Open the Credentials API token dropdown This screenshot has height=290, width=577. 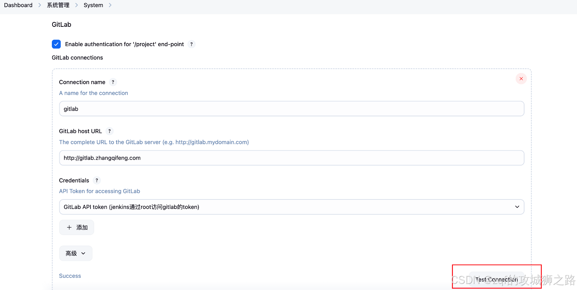click(292, 207)
